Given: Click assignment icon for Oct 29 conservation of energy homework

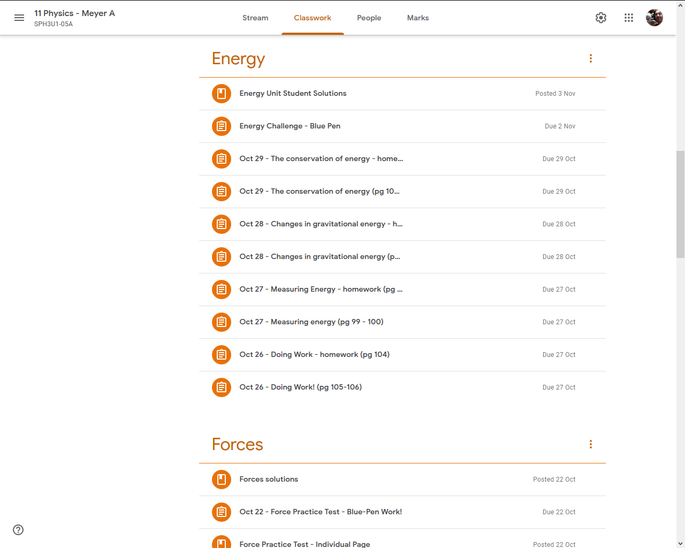Looking at the screenshot, I should (x=222, y=159).
